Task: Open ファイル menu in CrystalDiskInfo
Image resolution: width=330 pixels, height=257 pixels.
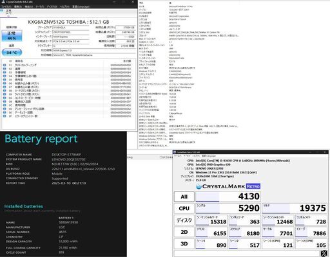Action: coord(6,6)
